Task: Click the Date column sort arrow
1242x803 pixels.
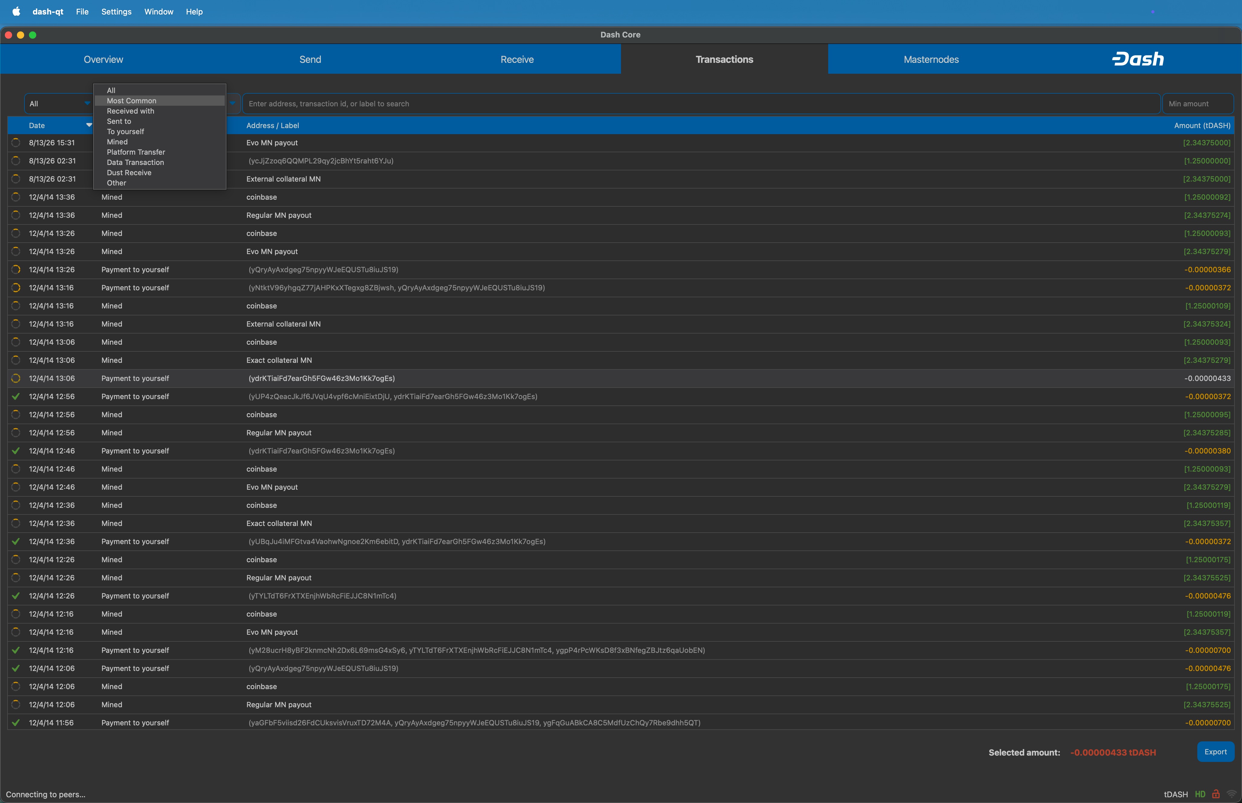Action: (89, 125)
